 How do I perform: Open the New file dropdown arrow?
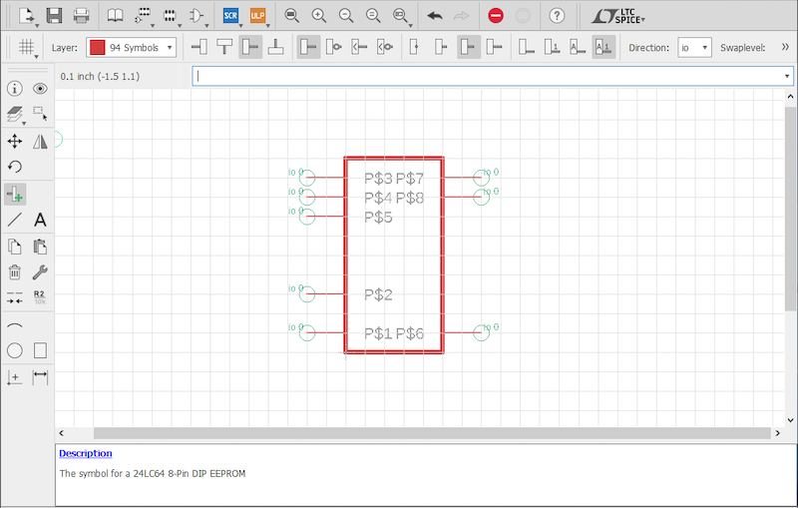pos(37,24)
